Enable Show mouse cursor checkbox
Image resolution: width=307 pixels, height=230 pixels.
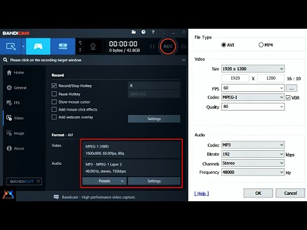(x=54, y=102)
